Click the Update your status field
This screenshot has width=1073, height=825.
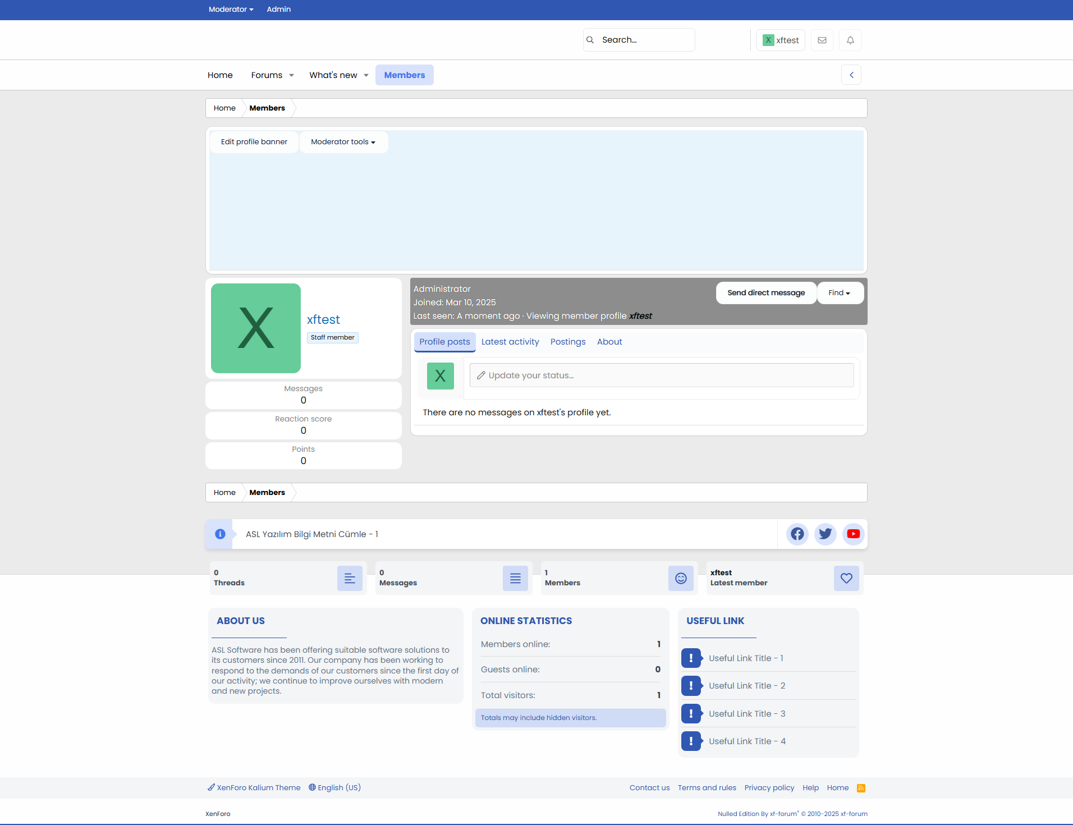click(x=661, y=375)
